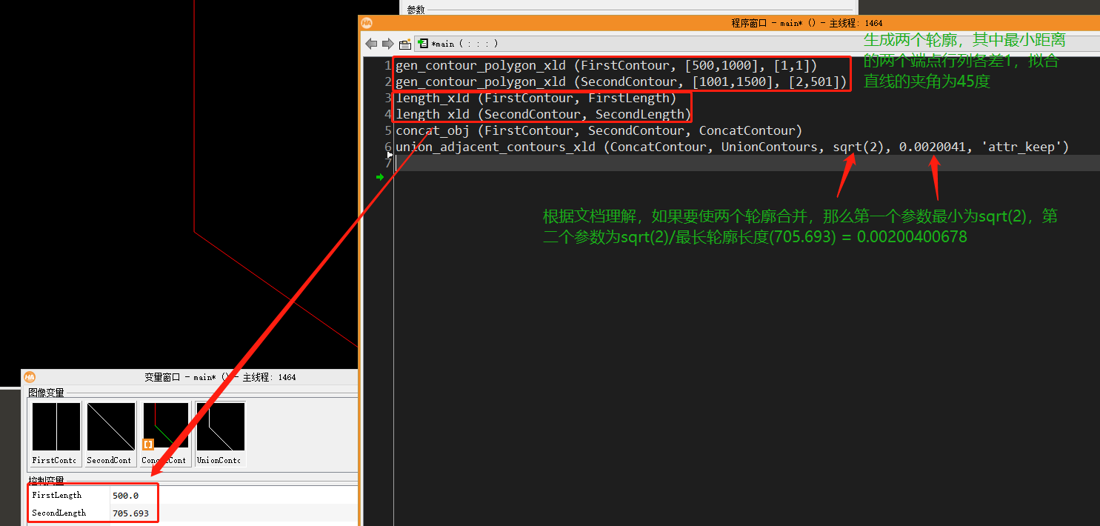1100x526 pixels.
Task: Click code line 4 length_xld SecondContour
Action: [x=544, y=114]
